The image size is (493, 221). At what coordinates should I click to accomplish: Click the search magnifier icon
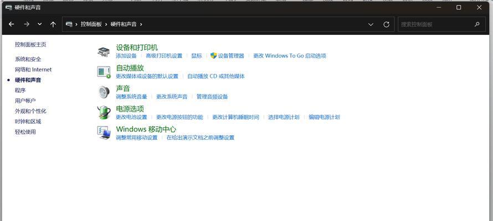click(x=477, y=24)
